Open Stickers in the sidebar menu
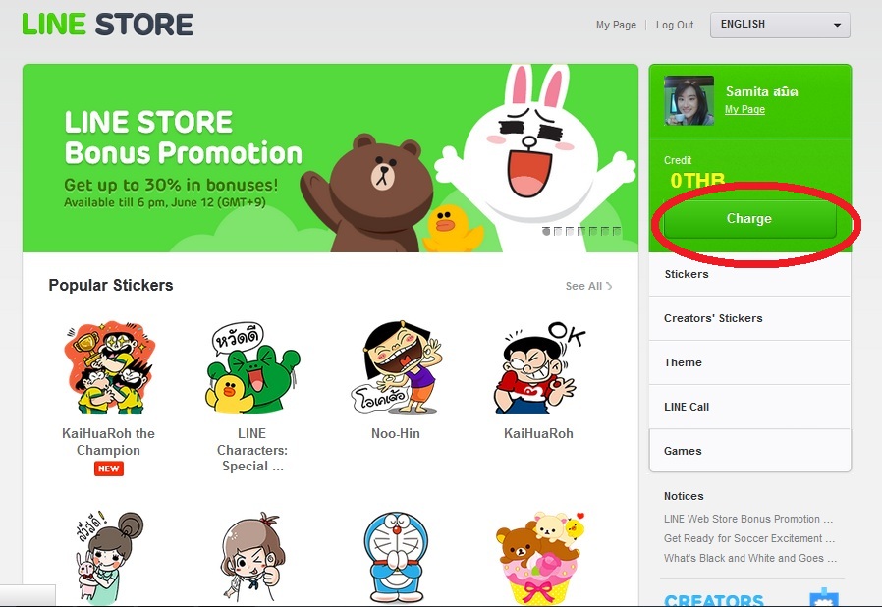This screenshot has height=607, width=882. coord(687,274)
